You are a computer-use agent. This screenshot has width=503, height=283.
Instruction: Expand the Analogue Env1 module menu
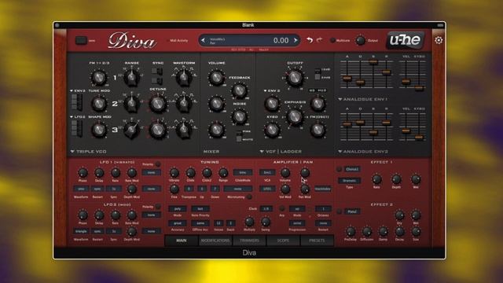click(363, 99)
